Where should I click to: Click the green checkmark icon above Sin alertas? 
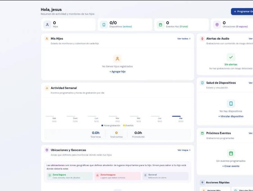(231, 57)
